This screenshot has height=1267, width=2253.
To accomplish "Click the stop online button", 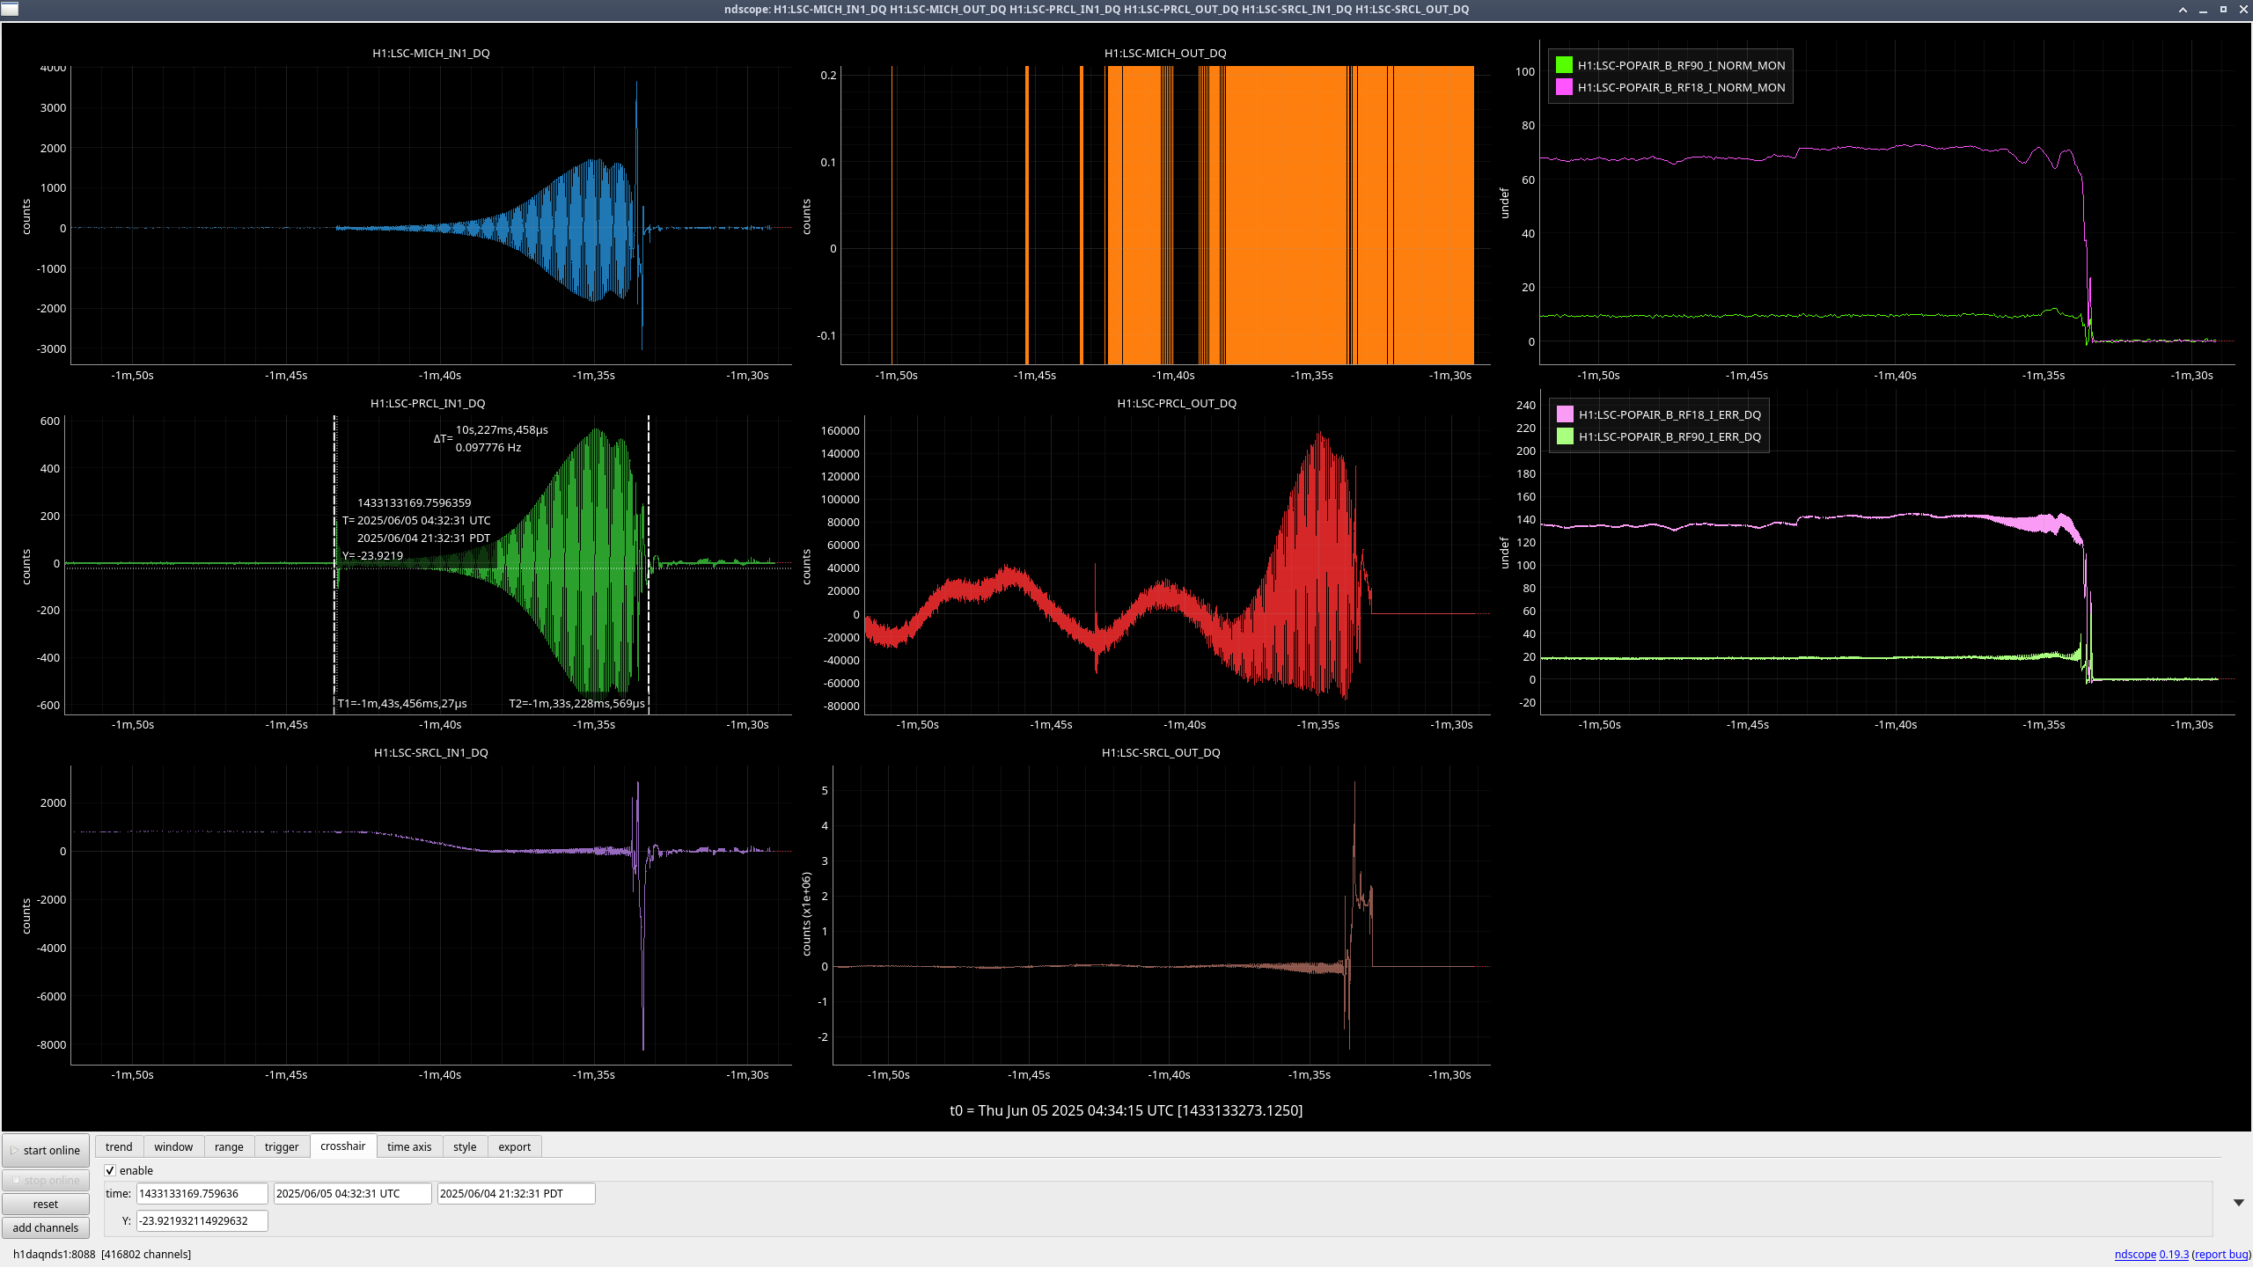I will pyautogui.click(x=46, y=1180).
